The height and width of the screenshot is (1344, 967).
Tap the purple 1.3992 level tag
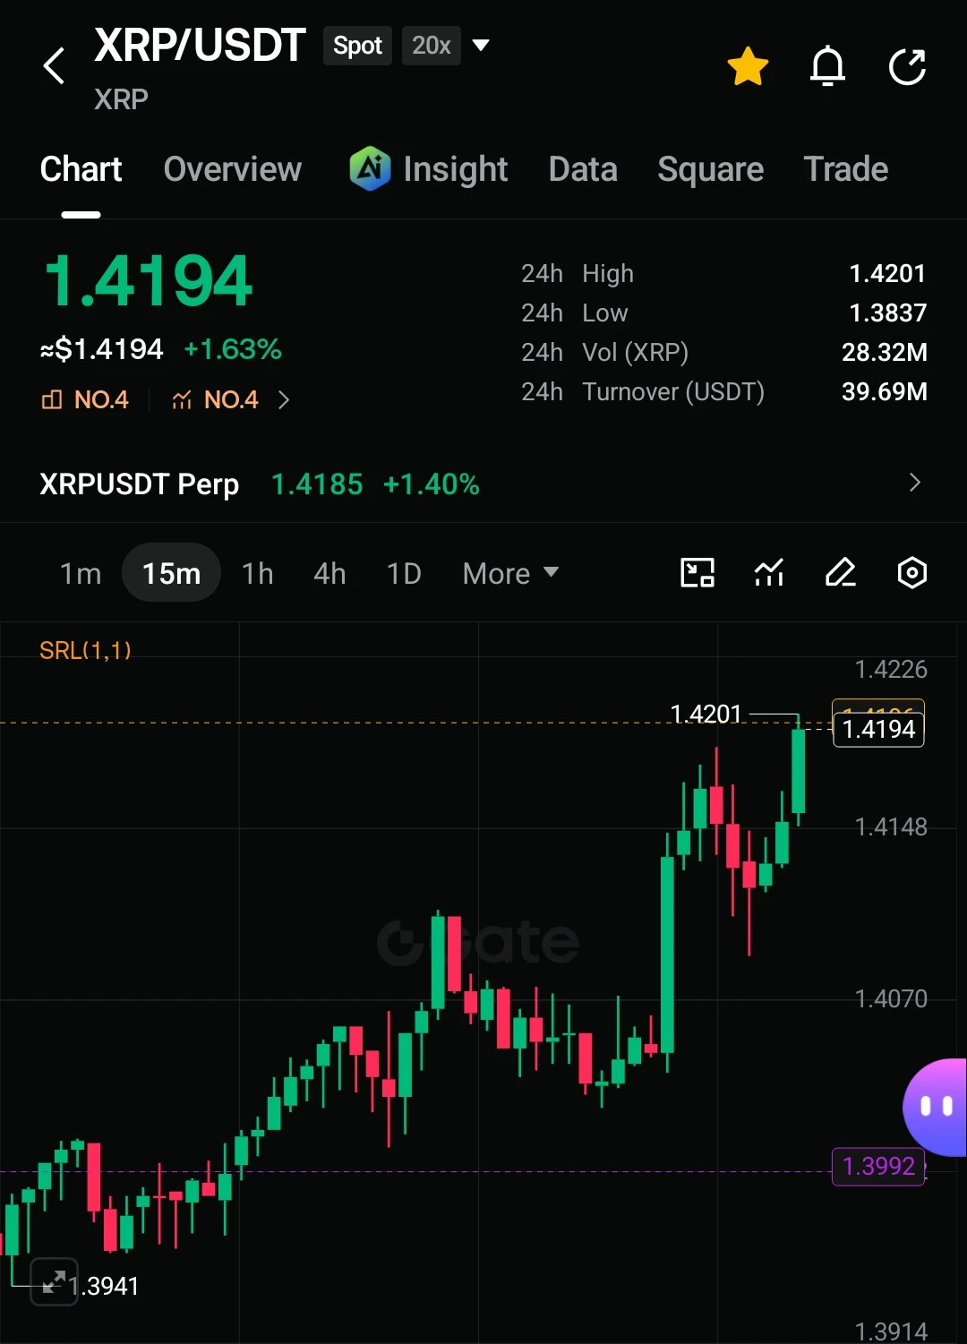[878, 1166]
